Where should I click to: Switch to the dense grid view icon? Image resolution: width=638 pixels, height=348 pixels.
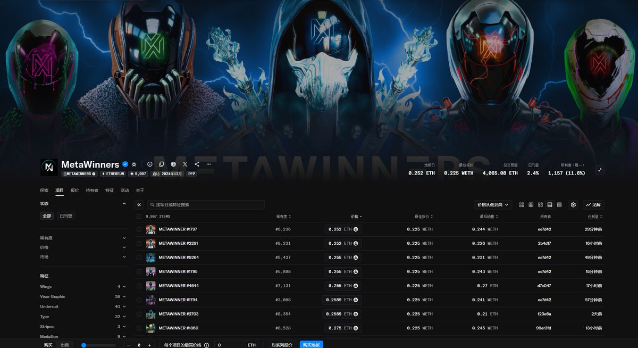click(x=531, y=204)
